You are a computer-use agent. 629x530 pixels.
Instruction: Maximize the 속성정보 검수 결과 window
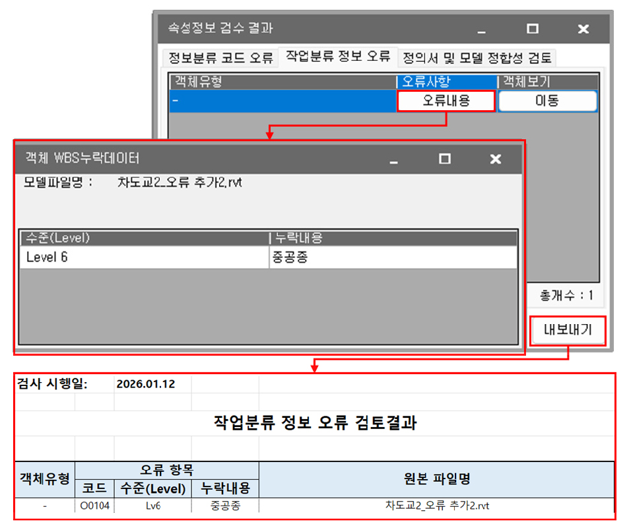click(533, 29)
